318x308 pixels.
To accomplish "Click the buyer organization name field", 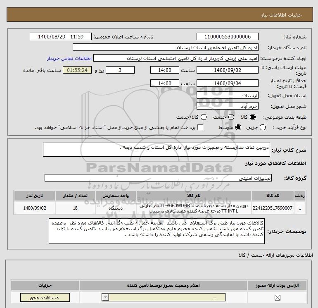I will click(x=166, y=48).
